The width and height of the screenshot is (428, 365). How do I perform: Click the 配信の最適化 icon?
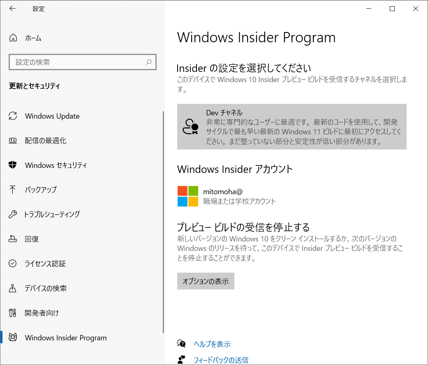pyautogui.click(x=13, y=141)
